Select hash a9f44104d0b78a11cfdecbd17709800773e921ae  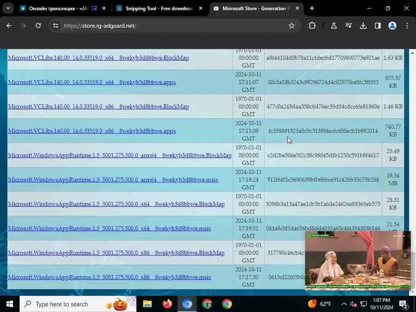[x=323, y=58]
